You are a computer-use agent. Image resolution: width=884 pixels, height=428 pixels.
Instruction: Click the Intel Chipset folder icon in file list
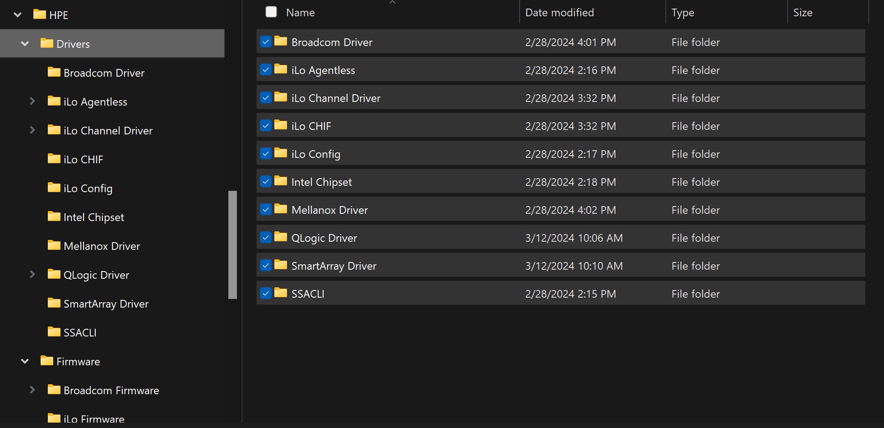(x=281, y=181)
